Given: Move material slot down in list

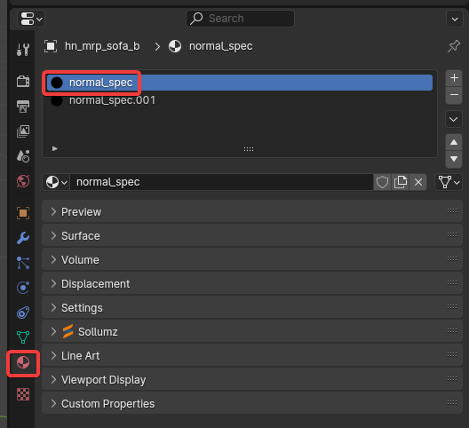Looking at the screenshot, I should click(454, 159).
